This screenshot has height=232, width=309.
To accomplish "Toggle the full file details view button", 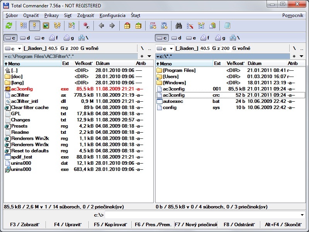I will click(x=34, y=26).
